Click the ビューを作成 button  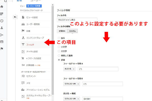(34, 6)
